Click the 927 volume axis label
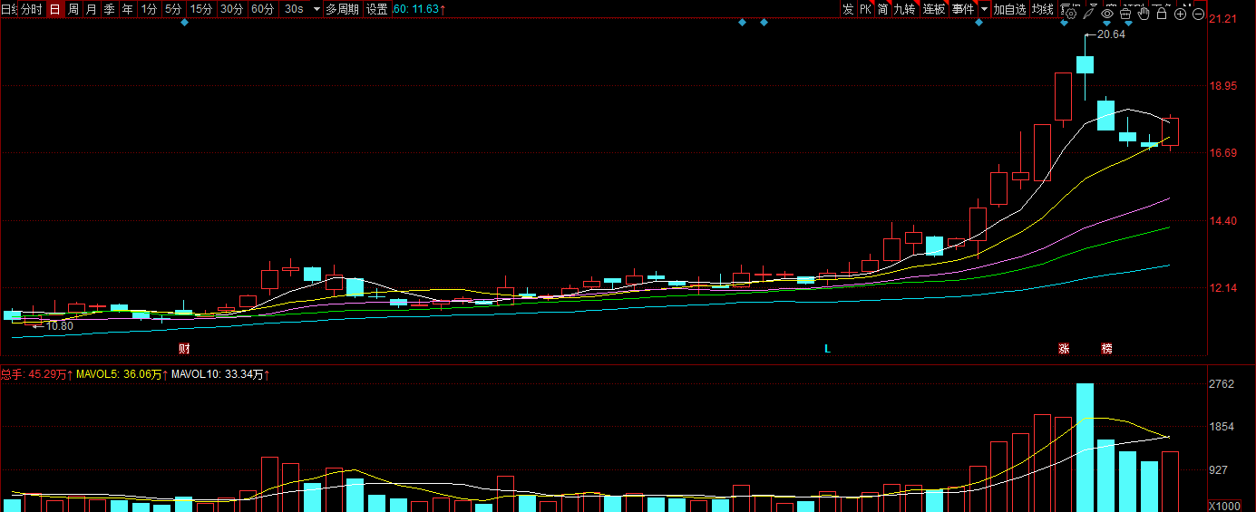Screen dimensions: 1256x512 coord(1219,470)
